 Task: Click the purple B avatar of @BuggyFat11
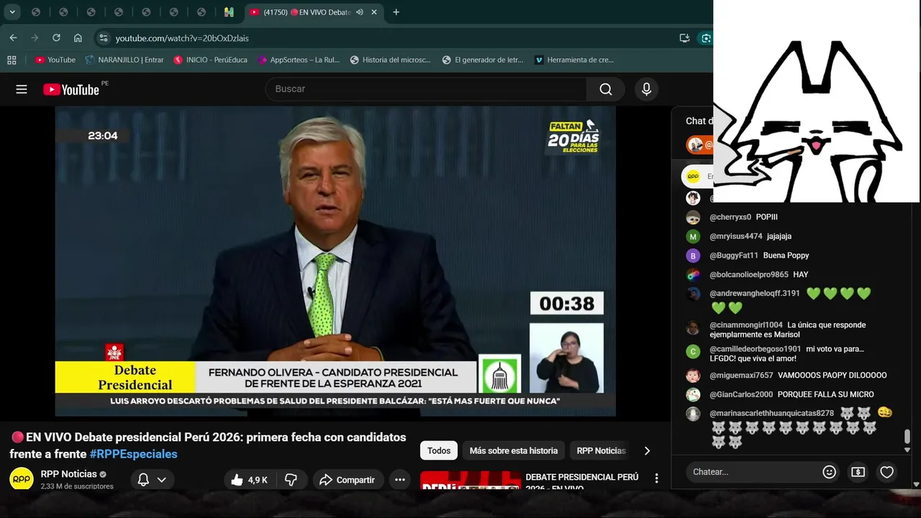693,255
